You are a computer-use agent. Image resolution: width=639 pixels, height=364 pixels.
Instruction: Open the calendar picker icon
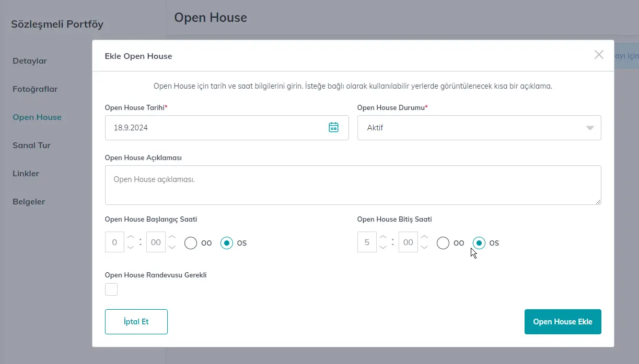pyautogui.click(x=333, y=127)
